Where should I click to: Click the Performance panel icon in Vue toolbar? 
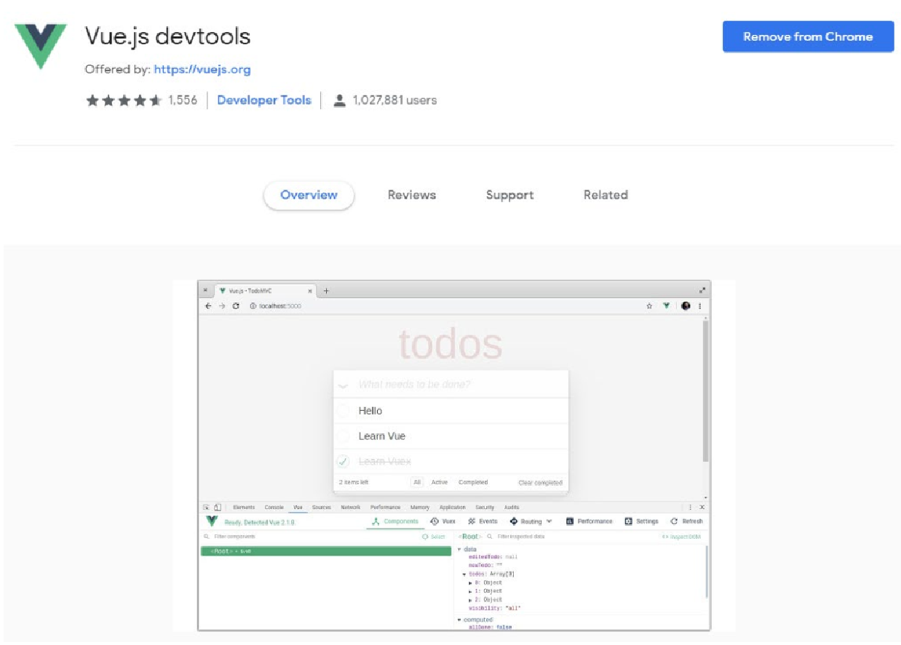[570, 521]
